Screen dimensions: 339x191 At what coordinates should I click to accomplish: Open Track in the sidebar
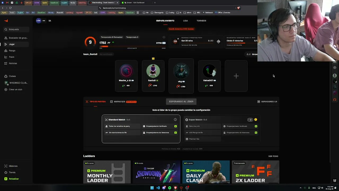click(16, 57)
